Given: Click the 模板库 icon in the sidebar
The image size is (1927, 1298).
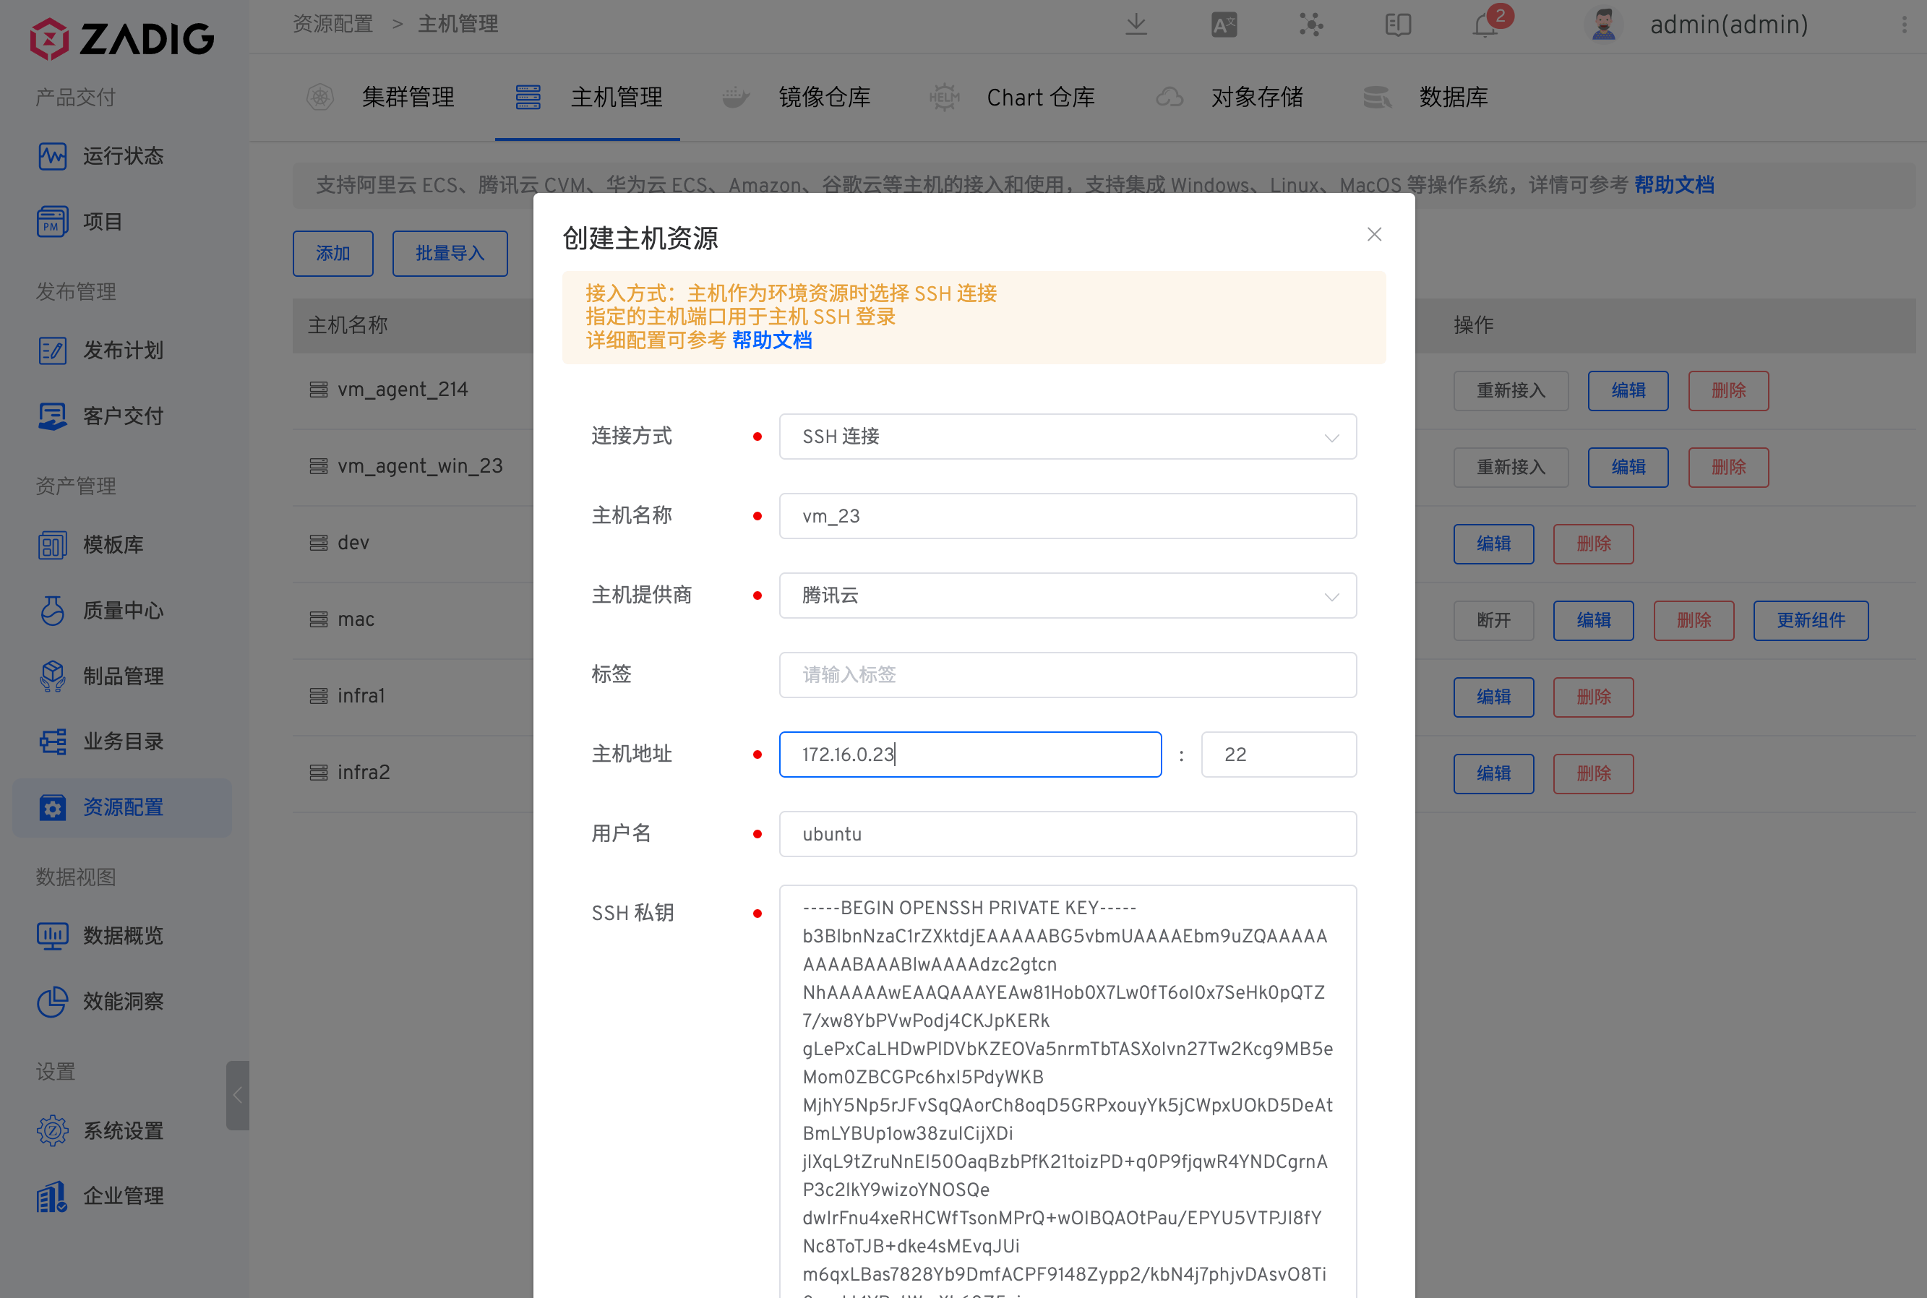Looking at the screenshot, I should tap(52, 544).
